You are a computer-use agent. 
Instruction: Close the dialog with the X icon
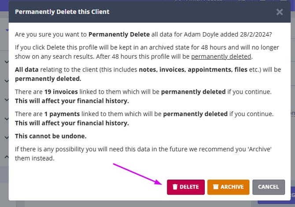(x=279, y=12)
